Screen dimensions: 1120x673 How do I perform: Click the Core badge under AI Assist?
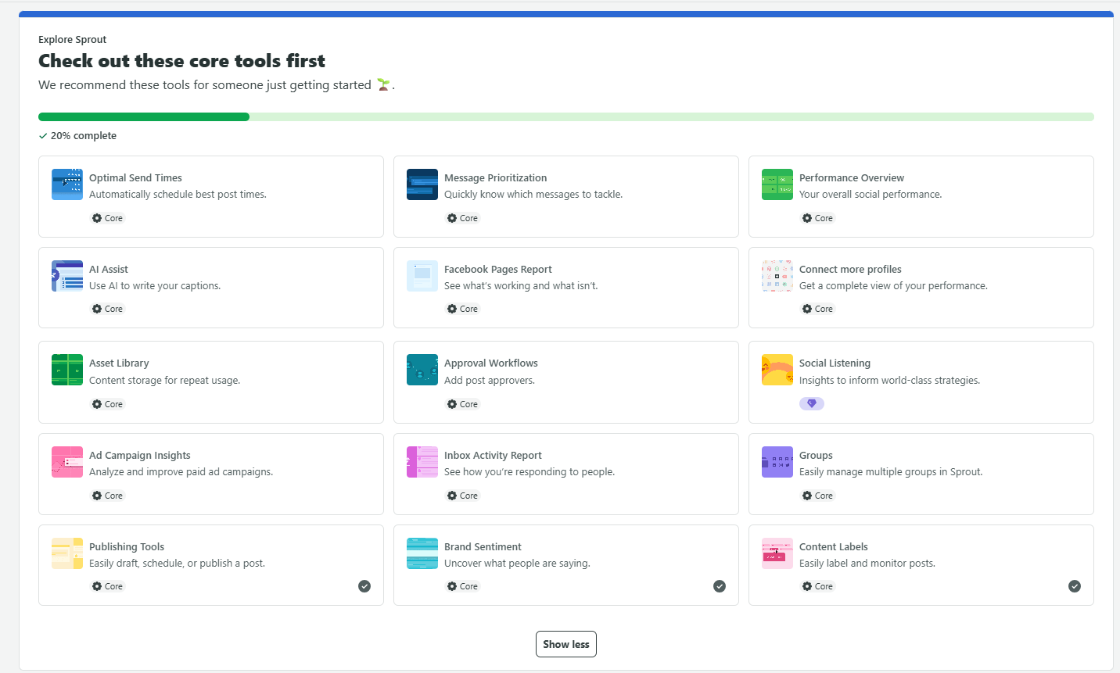108,309
